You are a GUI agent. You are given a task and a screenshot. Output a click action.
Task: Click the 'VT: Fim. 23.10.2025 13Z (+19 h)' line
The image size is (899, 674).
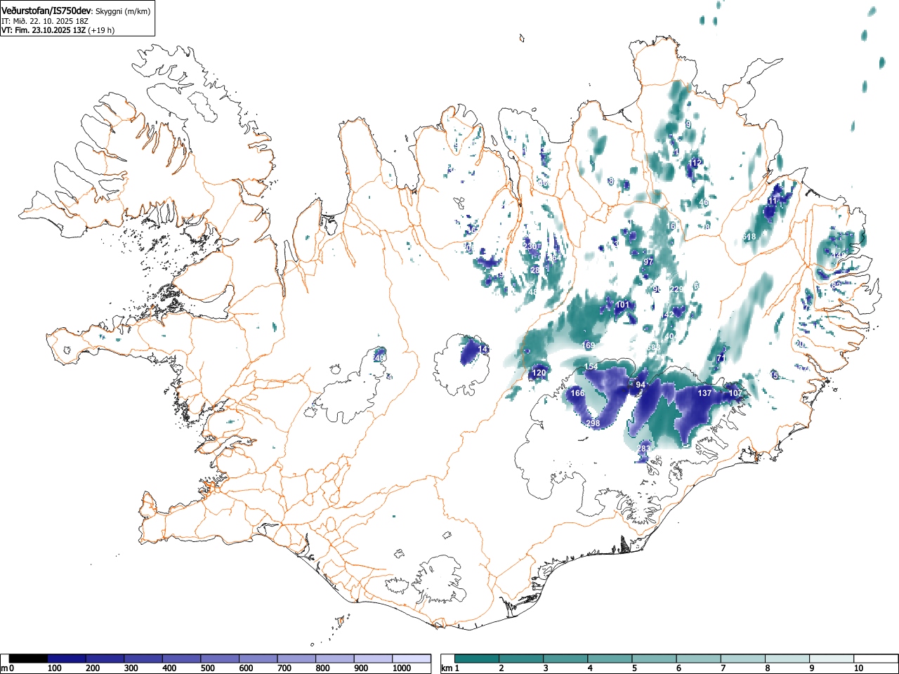click(58, 30)
